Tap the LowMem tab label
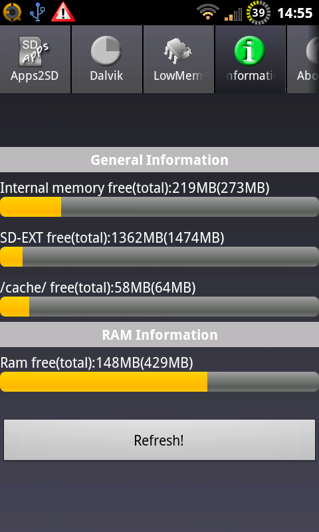The width and height of the screenshot is (319, 532). [x=178, y=75]
